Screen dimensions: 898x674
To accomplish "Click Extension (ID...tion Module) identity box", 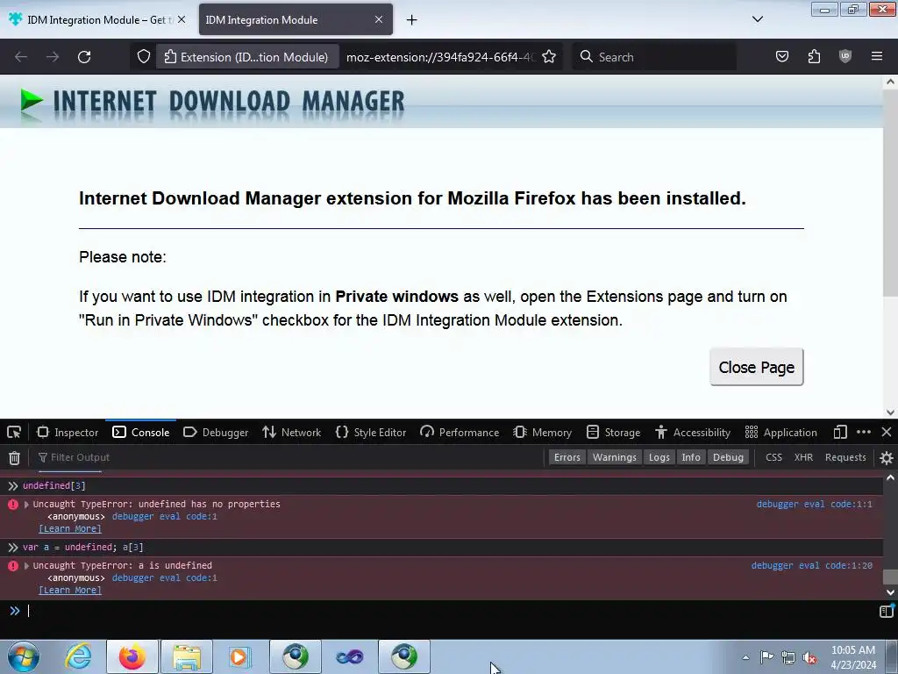I will pyautogui.click(x=246, y=57).
